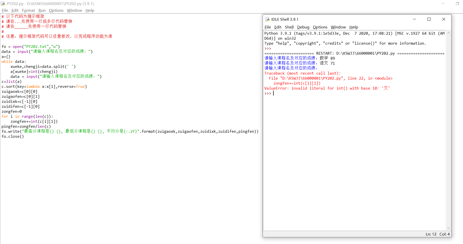The image size is (463, 244).
Task: Click the zuidifen=c[-1][0] code line
Action: pyautogui.click(x=21, y=106)
